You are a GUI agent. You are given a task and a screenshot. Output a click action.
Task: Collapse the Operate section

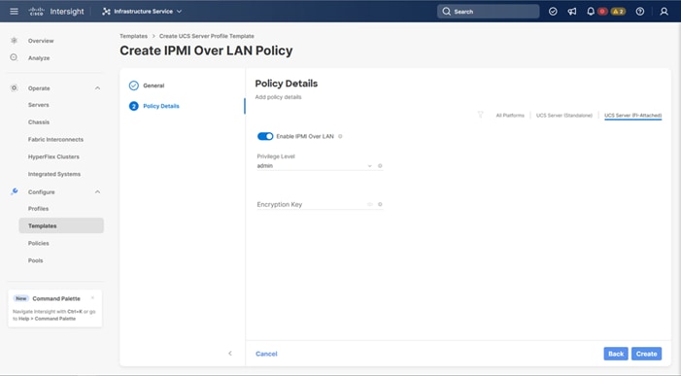pos(97,88)
